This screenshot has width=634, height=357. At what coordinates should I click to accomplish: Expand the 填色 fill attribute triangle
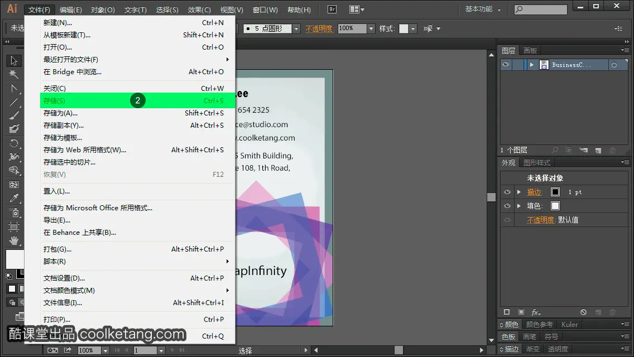tap(519, 206)
